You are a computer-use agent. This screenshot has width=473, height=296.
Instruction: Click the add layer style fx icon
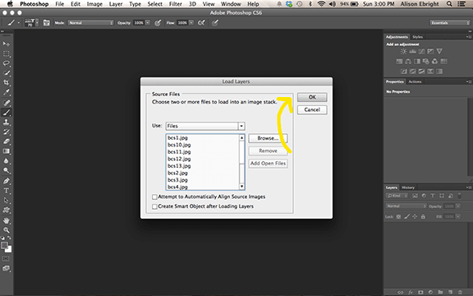pos(411,293)
